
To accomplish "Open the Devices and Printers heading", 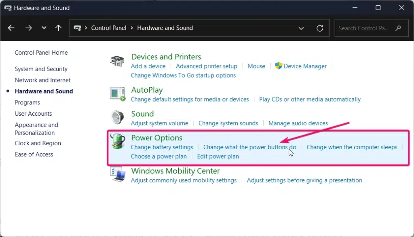I will 166,57.
